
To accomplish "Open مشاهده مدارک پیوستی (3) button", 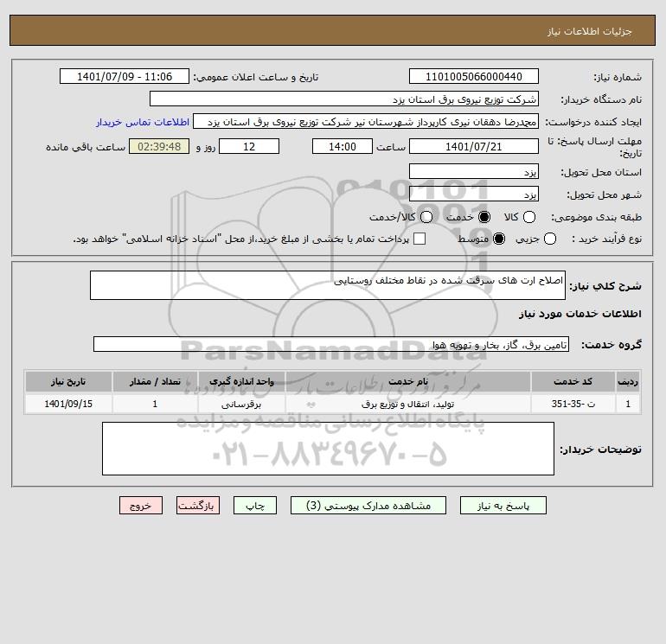I will (x=368, y=506).
